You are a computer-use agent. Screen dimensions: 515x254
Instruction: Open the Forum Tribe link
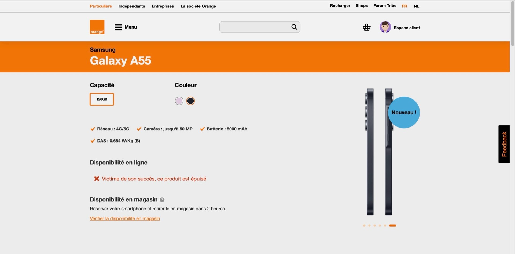[385, 6]
